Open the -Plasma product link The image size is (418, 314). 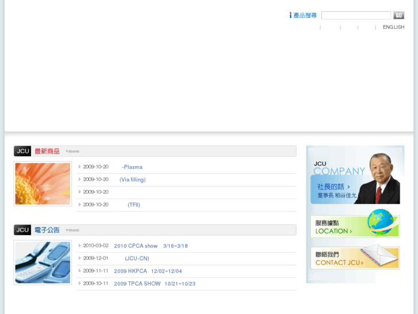(132, 167)
